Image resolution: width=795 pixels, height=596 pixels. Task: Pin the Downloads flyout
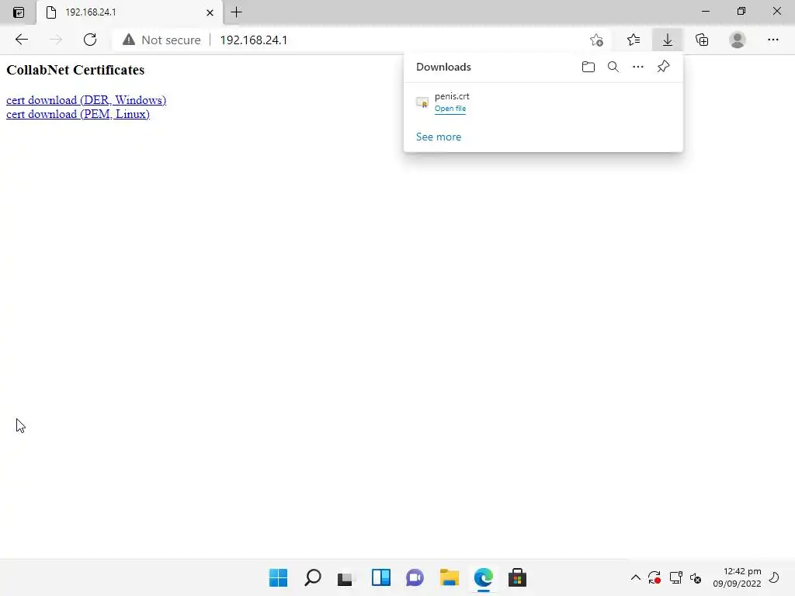(x=663, y=67)
